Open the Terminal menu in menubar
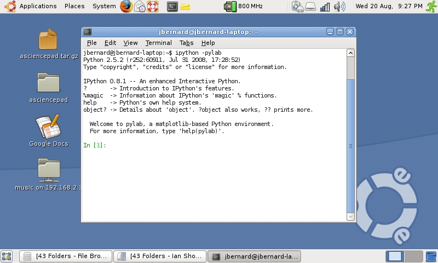Viewport: 438px width, 263px height. [158, 43]
